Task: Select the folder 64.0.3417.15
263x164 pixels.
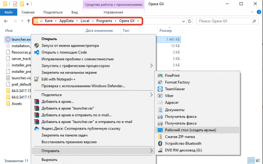Action: pyautogui.click(x=18, y=91)
